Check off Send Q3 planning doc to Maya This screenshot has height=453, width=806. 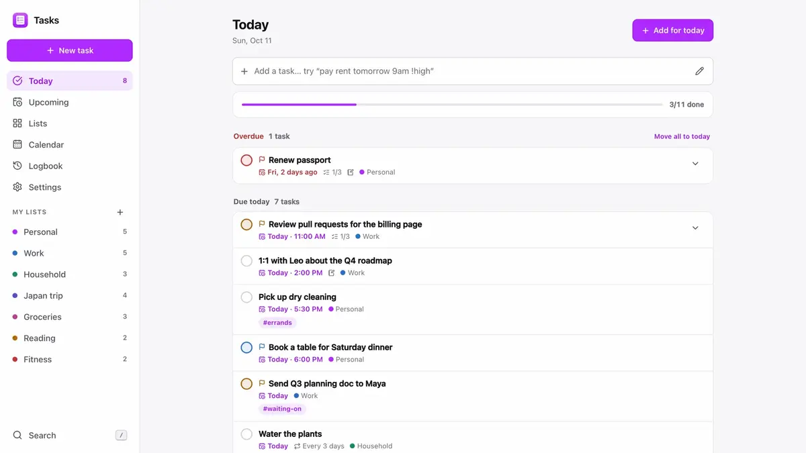[247, 383]
